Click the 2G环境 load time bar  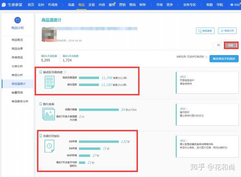pyautogui.click(x=99, y=142)
